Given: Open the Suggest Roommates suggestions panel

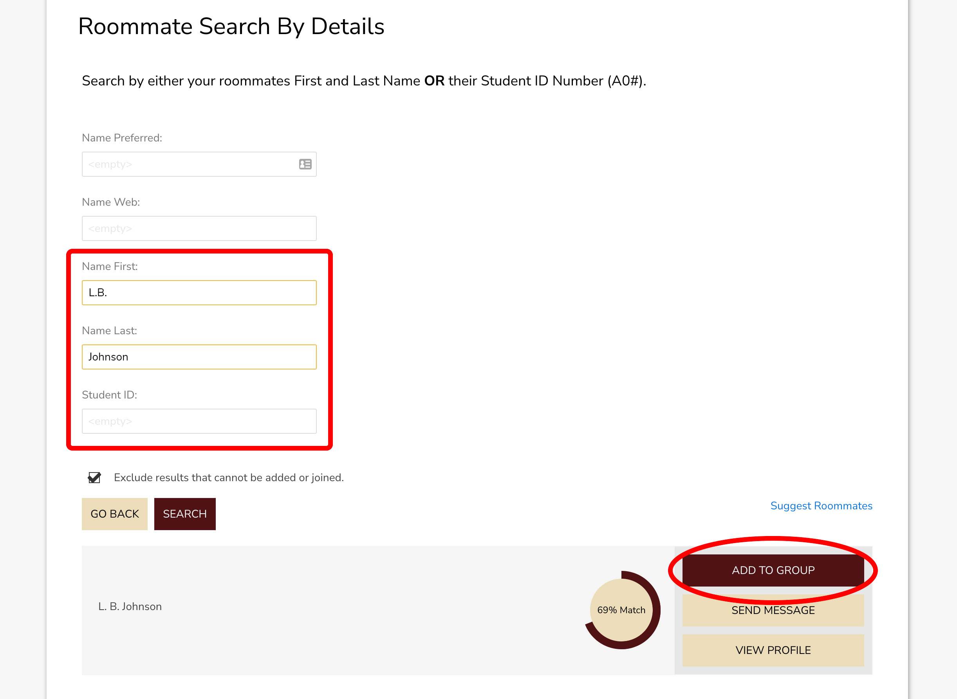Looking at the screenshot, I should (822, 506).
